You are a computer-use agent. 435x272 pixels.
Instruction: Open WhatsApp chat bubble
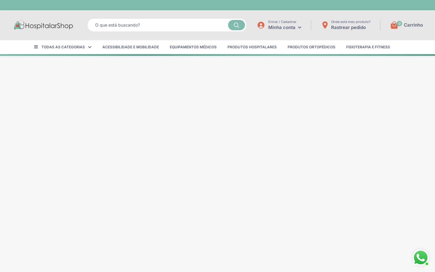[x=420, y=258]
